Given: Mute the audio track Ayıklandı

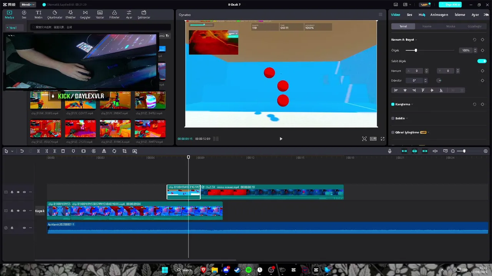Looking at the screenshot, I should pos(24,228).
